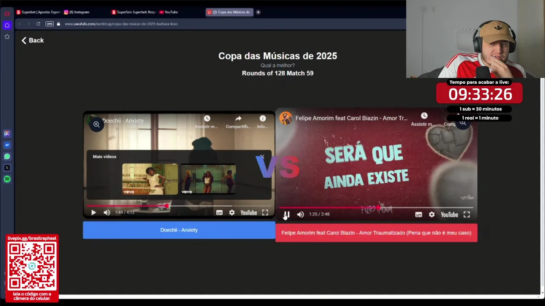Click the uwufufu URL address field

pos(121,24)
